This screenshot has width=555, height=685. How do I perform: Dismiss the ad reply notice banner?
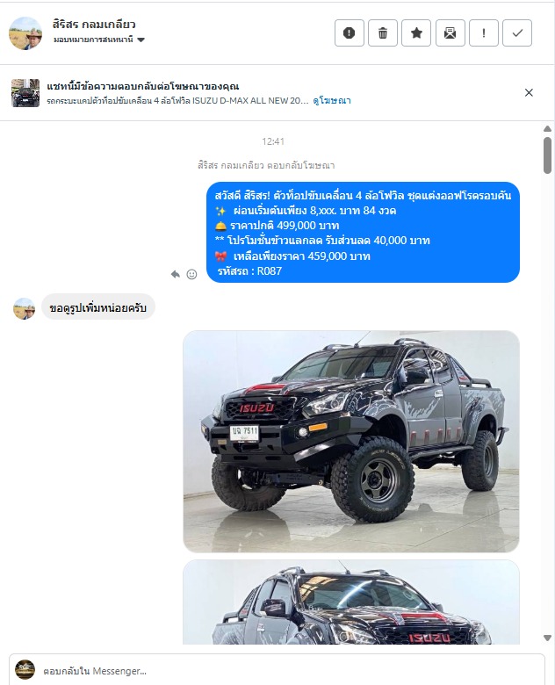529,92
